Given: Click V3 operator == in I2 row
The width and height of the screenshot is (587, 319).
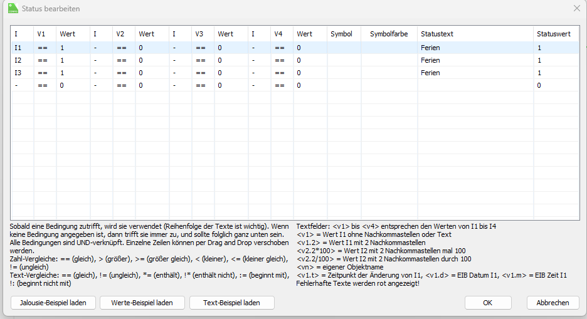Looking at the screenshot, I should 203,60.
